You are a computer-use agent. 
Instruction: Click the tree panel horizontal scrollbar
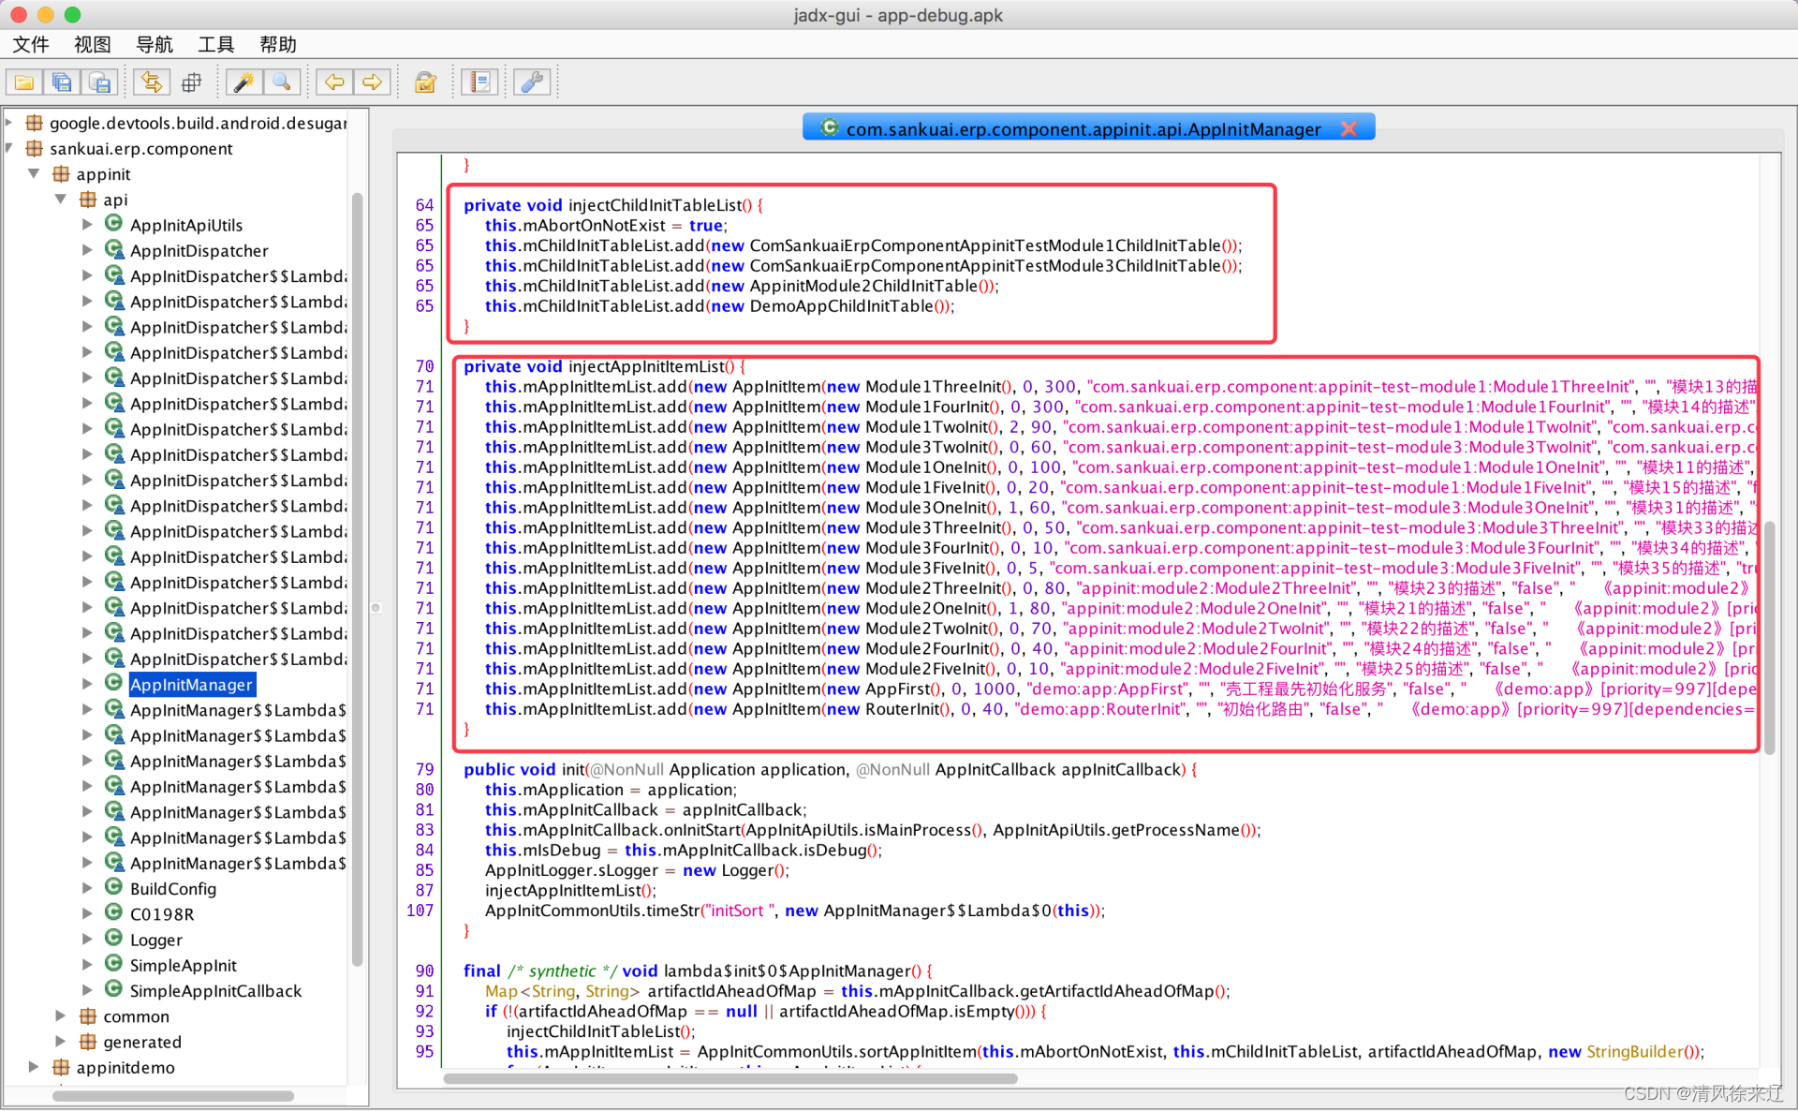[173, 1095]
